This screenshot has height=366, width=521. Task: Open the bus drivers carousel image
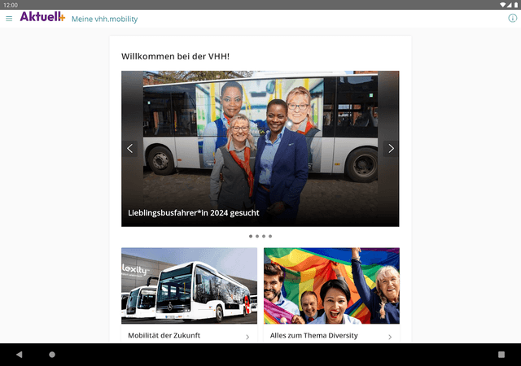260,149
